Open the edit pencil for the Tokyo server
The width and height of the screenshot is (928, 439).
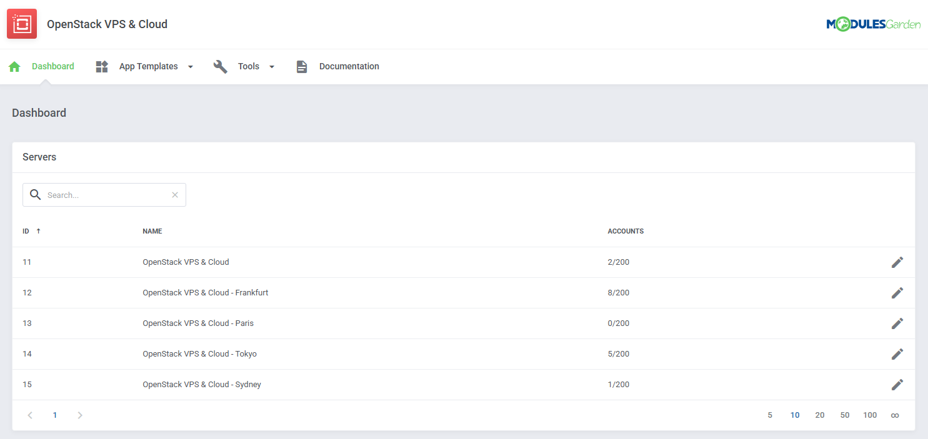click(897, 353)
